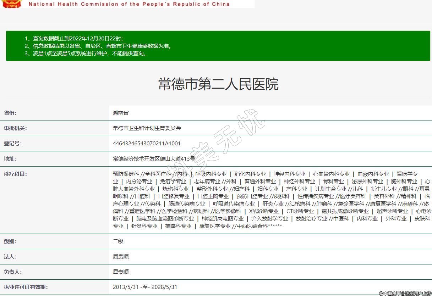The width and height of the screenshot is (432, 296).
Task: Click the province value 湖南省
Action: coord(121,113)
